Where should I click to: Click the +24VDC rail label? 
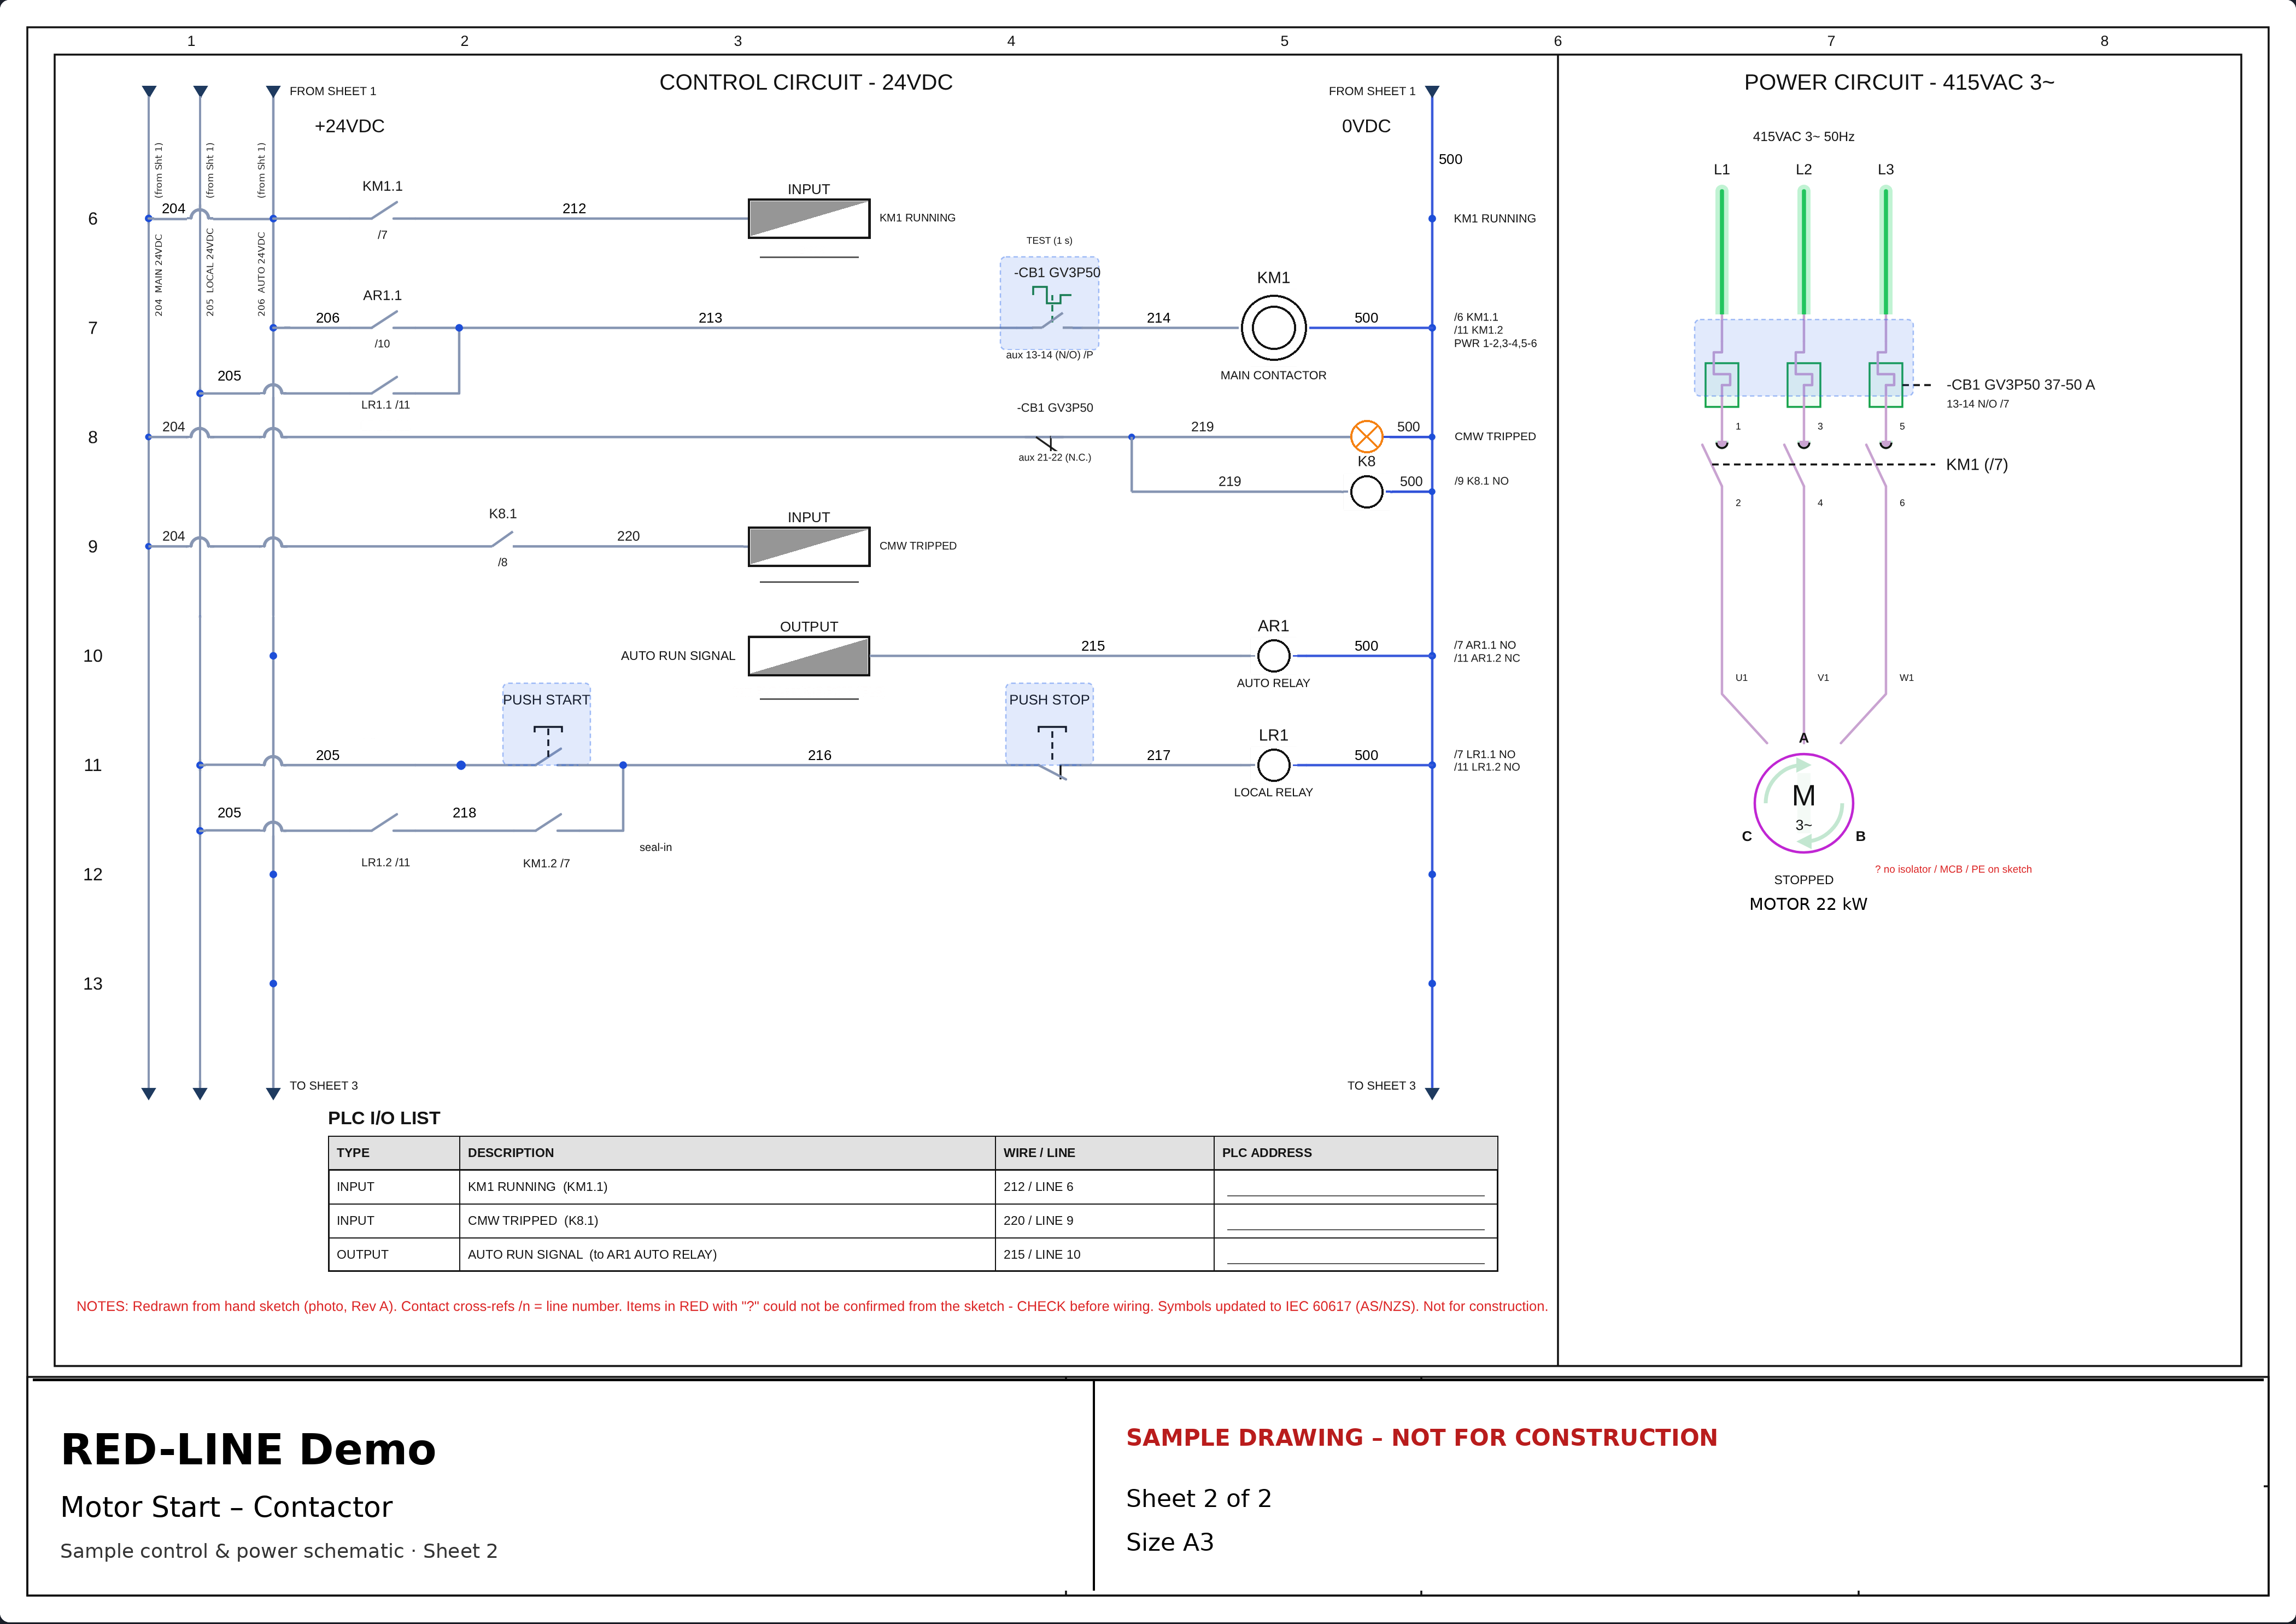click(x=349, y=126)
